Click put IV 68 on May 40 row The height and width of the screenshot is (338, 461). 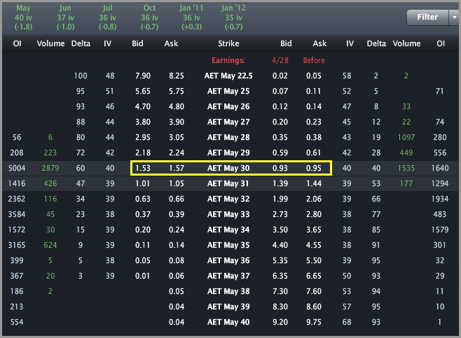tap(347, 322)
